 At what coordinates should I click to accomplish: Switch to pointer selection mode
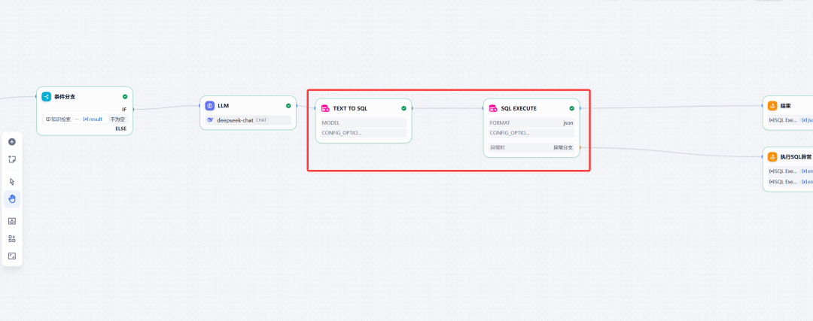tap(12, 181)
